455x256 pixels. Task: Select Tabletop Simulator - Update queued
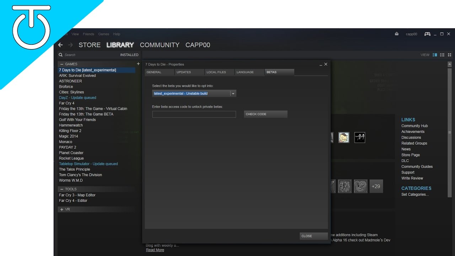point(88,164)
